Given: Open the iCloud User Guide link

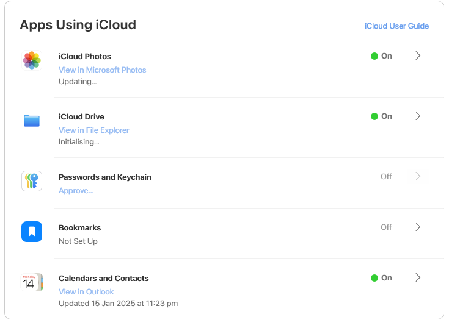Looking at the screenshot, I should tap(396, 26).
